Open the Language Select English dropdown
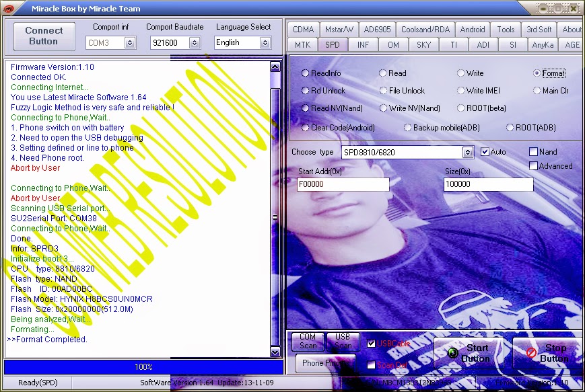This screenshot has width=585, height=392. pos(265,43)
